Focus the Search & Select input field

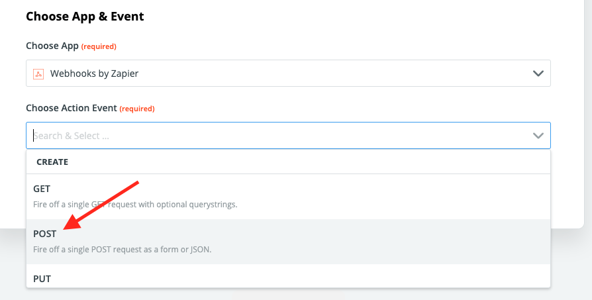tap(288, 136)
